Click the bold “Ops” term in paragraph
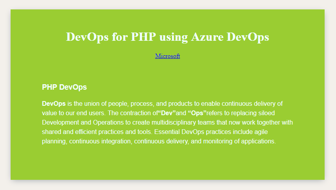The height and width of the screenshot is (190, 336). pos(197,113)
